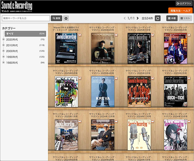This screenshot has height=161, width=194.
Task: Click the ログアウト logout button
Action: [x=184, y=3]
